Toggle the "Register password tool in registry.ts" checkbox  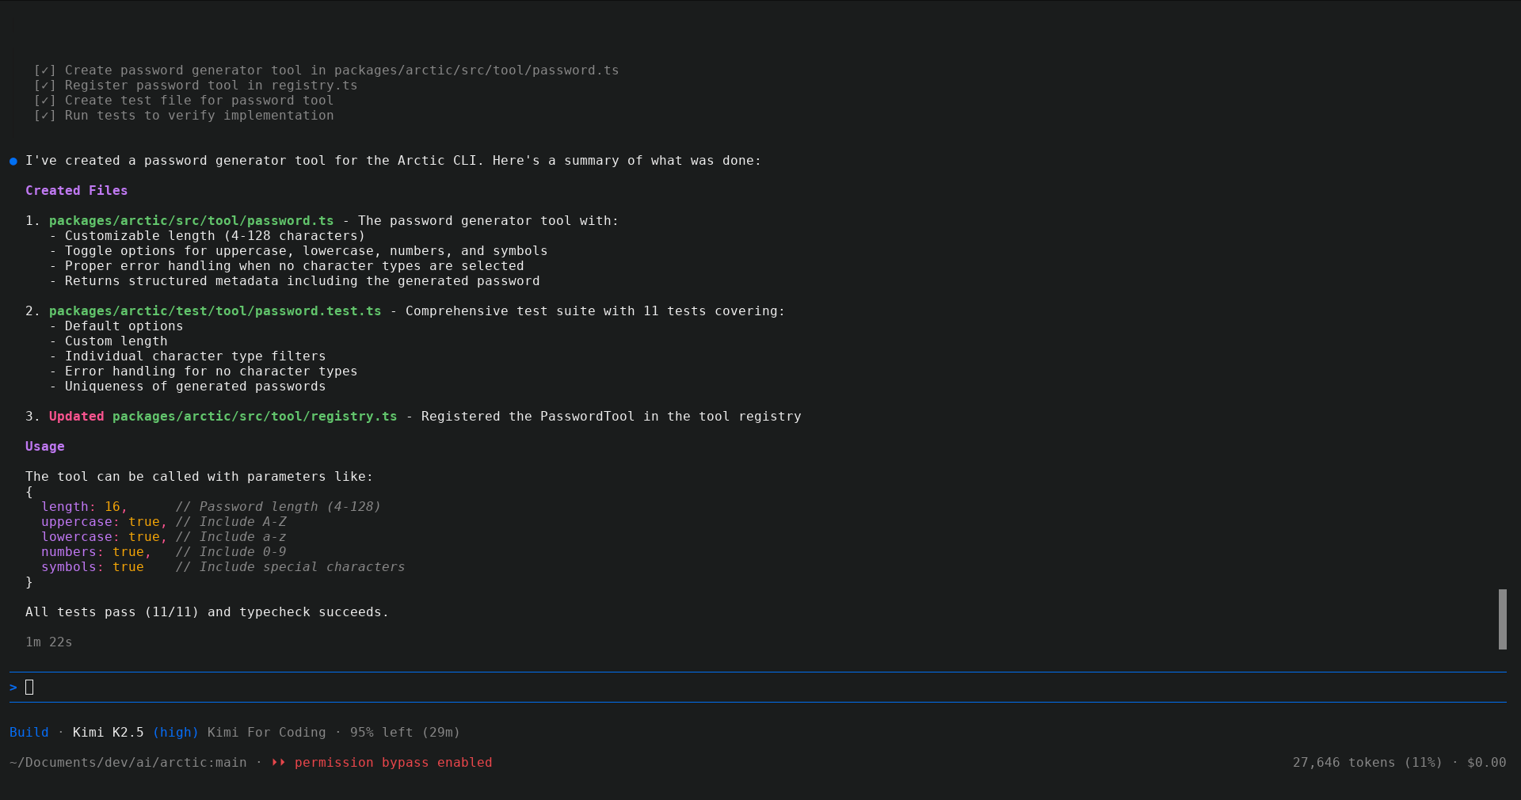pyautogui.click(x=45, y=86)
